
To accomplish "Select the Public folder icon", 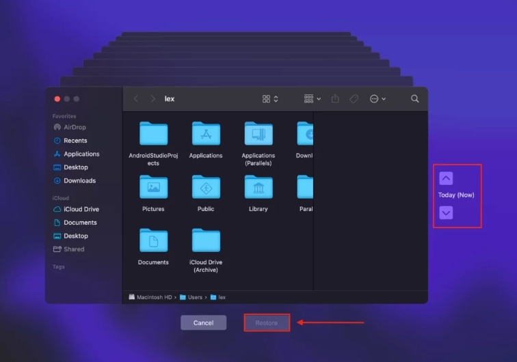I will pos(206,187).
